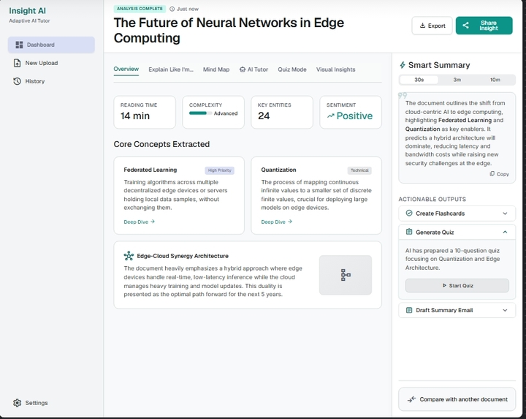Open the Quiz Mode tab
Screen dimensions: 526x419
[x=291, y=69]
